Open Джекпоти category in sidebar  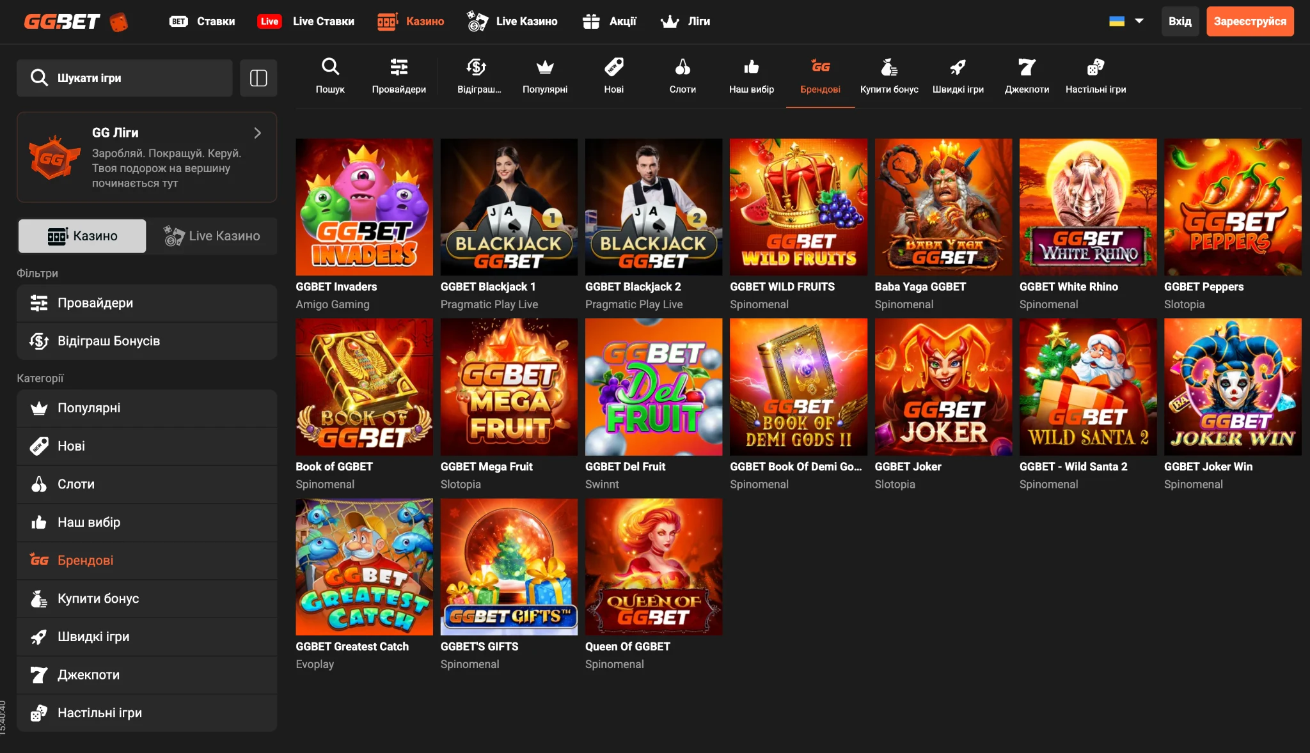pos(146,674)
